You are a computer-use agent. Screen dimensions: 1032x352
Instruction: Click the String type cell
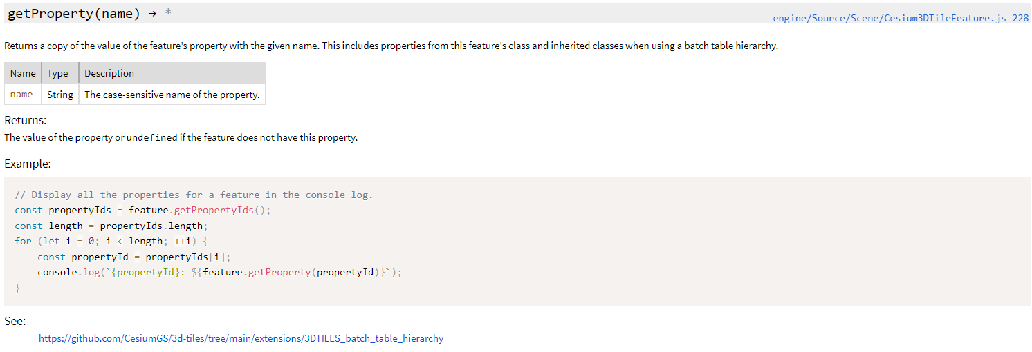click(x=60, y=95)
